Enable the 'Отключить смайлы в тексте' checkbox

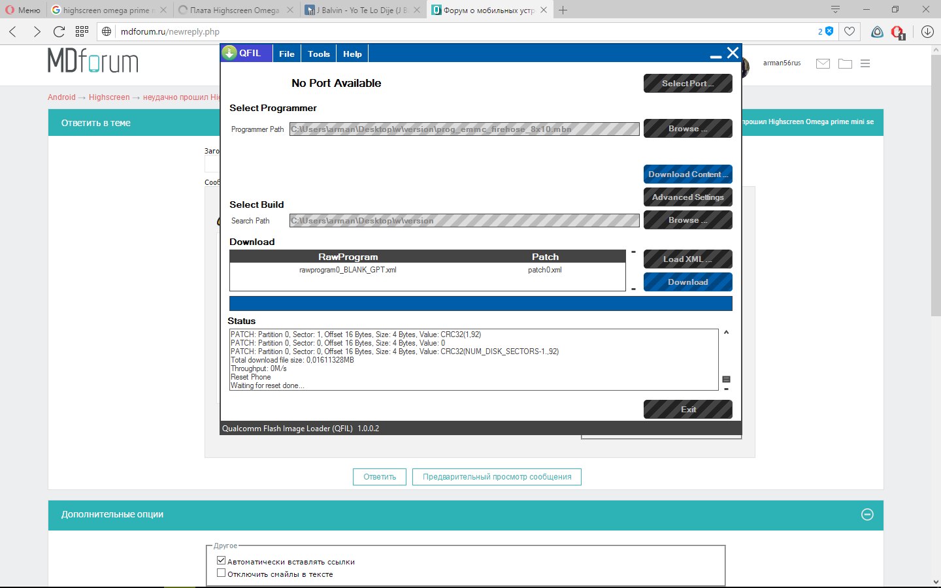click(222, 573)
